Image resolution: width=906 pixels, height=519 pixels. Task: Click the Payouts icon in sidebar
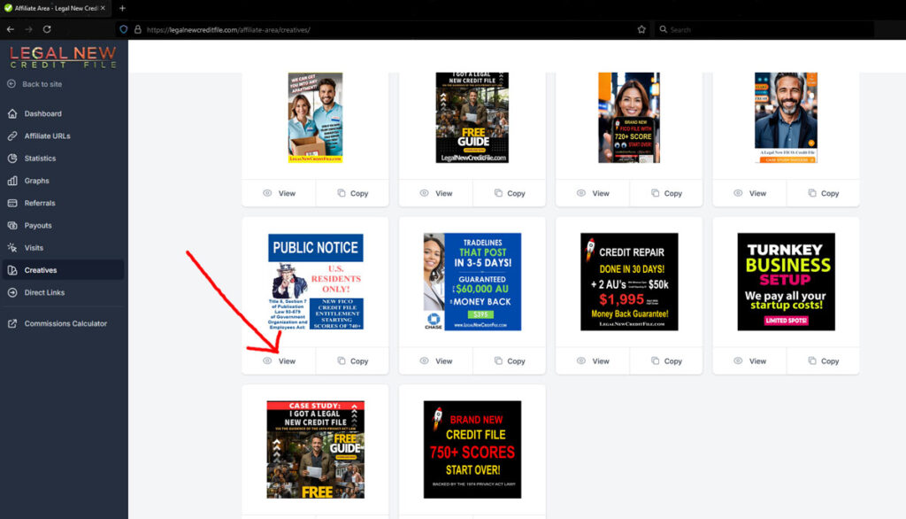pos(12,226)
